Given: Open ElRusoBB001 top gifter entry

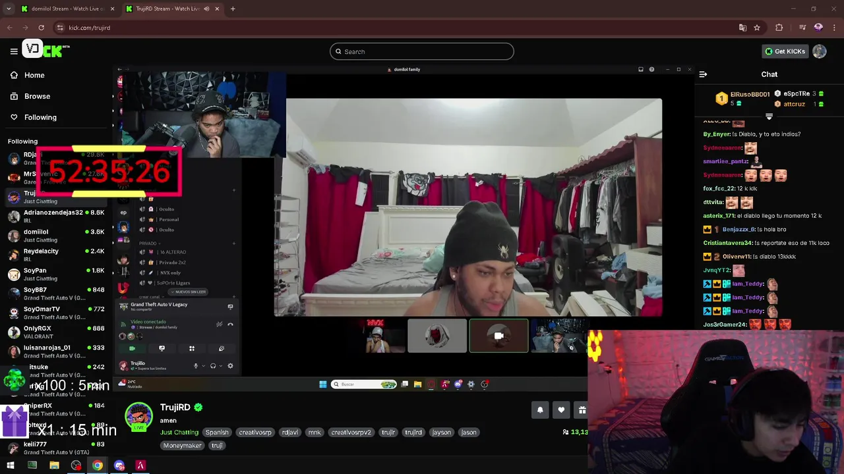Looking at the screenshot, I should [742, 98].
